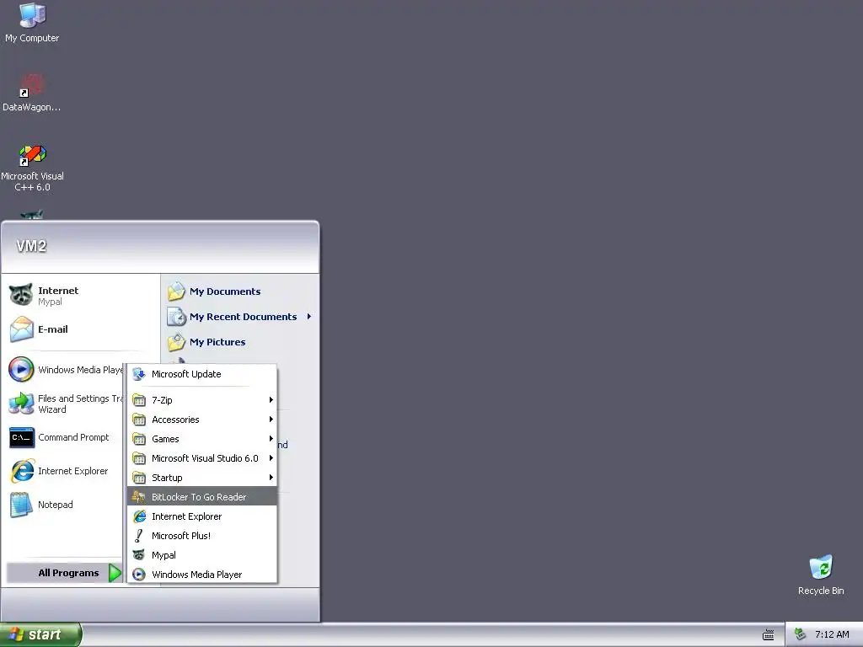Click the VM2 user name header
Viewport: 863px width, 647px height.
31,246
